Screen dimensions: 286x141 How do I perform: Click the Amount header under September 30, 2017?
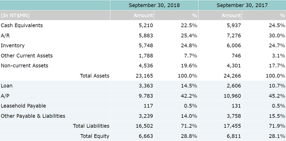(x=231, y=15)
